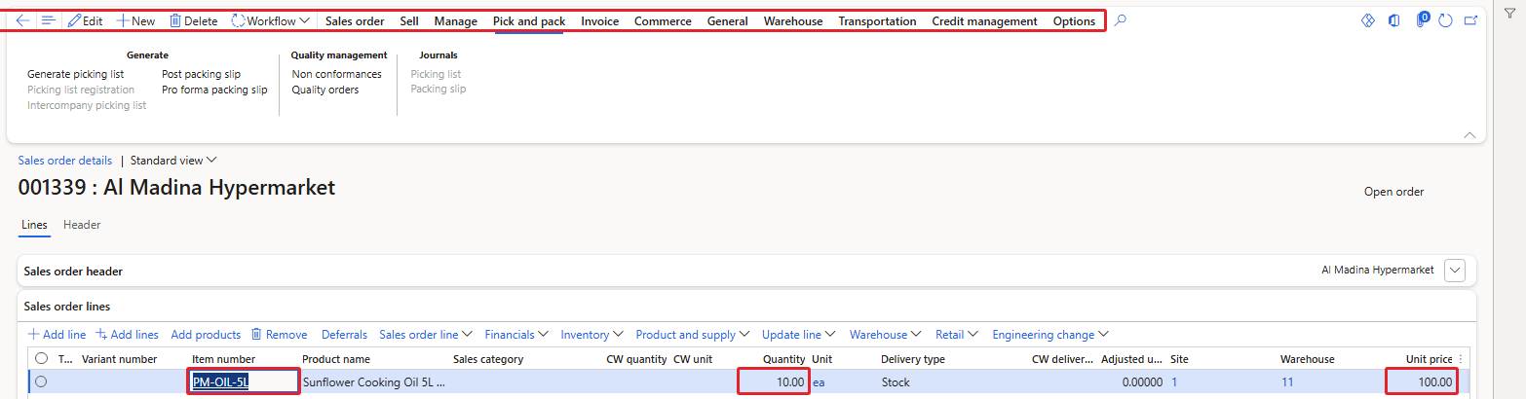Open the Workflow dropdown
Image resolution: width=1526 pixels, height=399 pixels.
(x=271, y=20)
